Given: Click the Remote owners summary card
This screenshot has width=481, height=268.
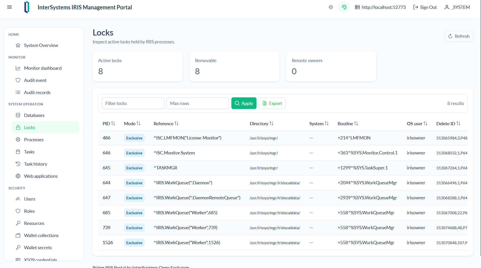Looking at the screenshot, I should [x=331, y=67].
